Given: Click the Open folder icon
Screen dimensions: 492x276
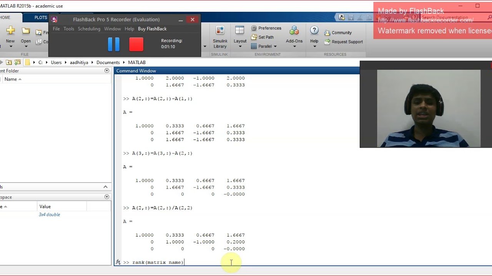Looking at the screenshot, I should 26,31.
